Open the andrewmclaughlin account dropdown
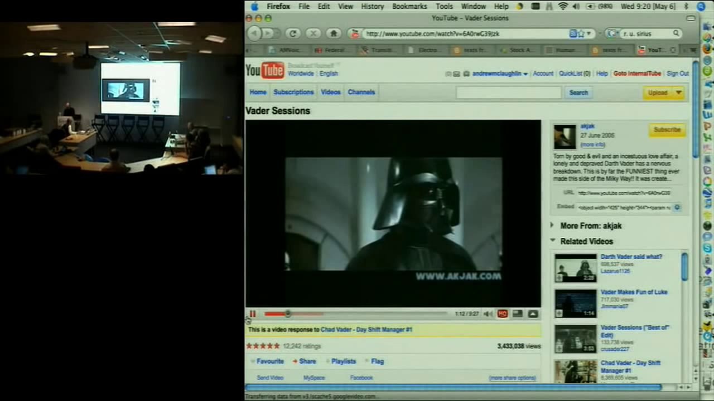The image size is (714, 401). tap(500, 74)
